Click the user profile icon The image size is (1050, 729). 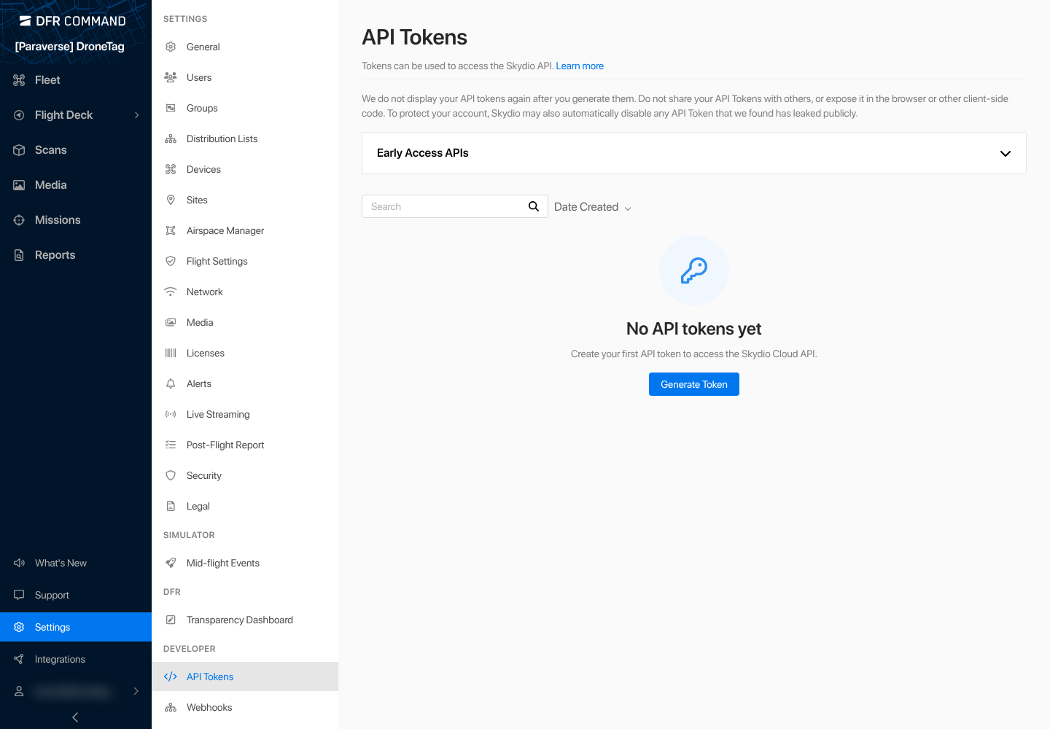click(x=19, y=691)
